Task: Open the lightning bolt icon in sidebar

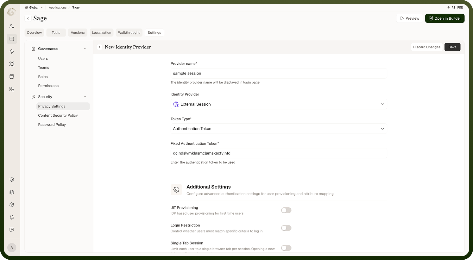Action: pyautogui.click(x=12, y=51)
